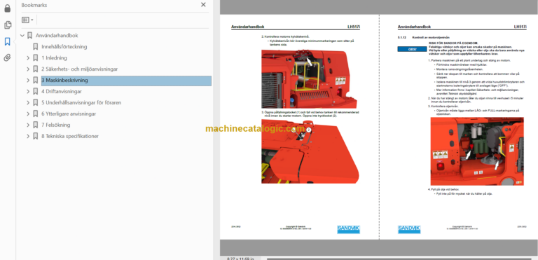The width and height of the screenshot is (538, 260).
Task: Click the Sandvik logo on the right page
Action: point(409,229)
